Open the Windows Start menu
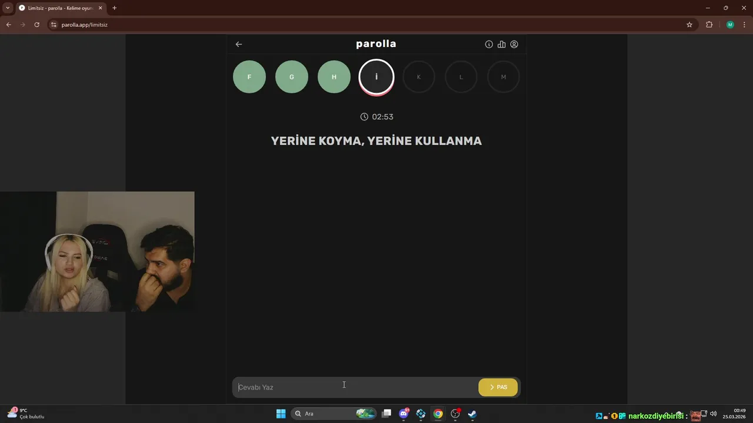753x423 pixels. click(x=281, y=414)
